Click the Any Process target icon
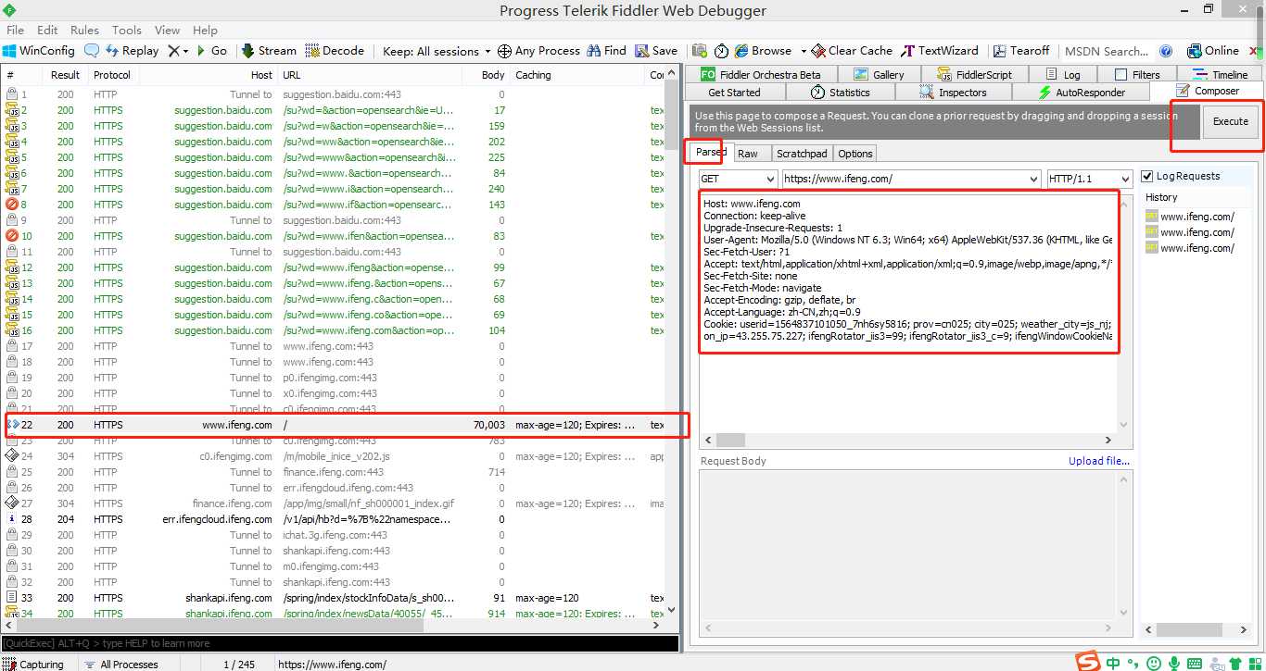This screenshot has height=671, width=1266. click(504, 51)
